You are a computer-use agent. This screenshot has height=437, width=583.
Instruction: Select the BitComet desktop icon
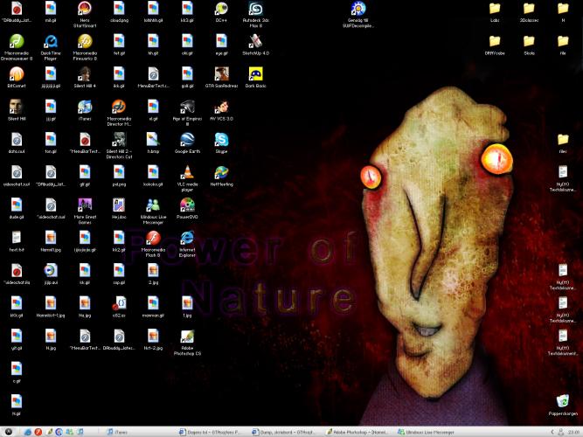tap(17, 74)
